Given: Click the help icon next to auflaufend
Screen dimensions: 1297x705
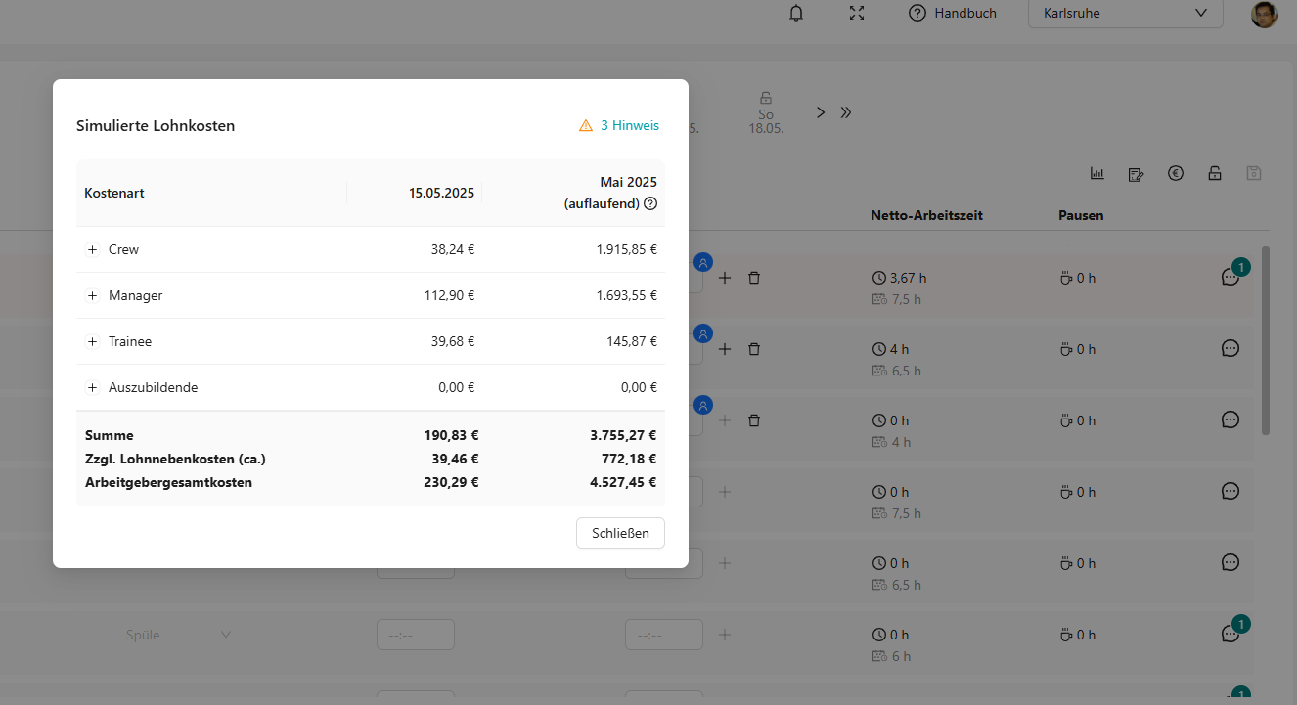Looking at the screenshot, I should (650, 203).
